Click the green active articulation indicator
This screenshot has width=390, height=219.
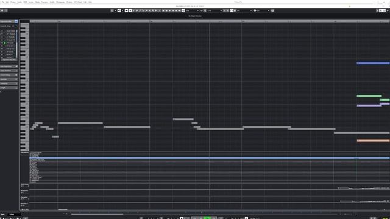coord(4,43)
